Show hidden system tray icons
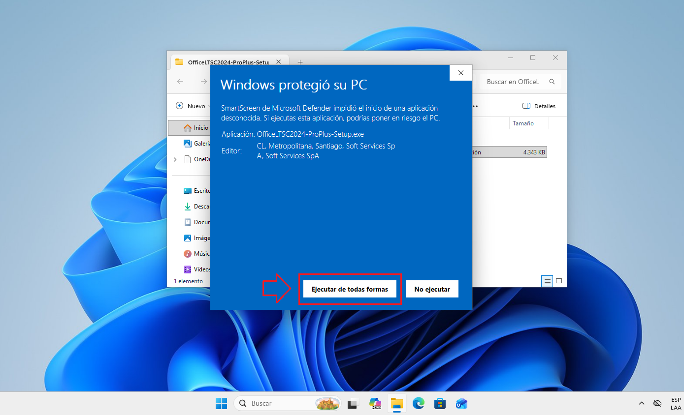684x415 pixels. pos(641,403)
